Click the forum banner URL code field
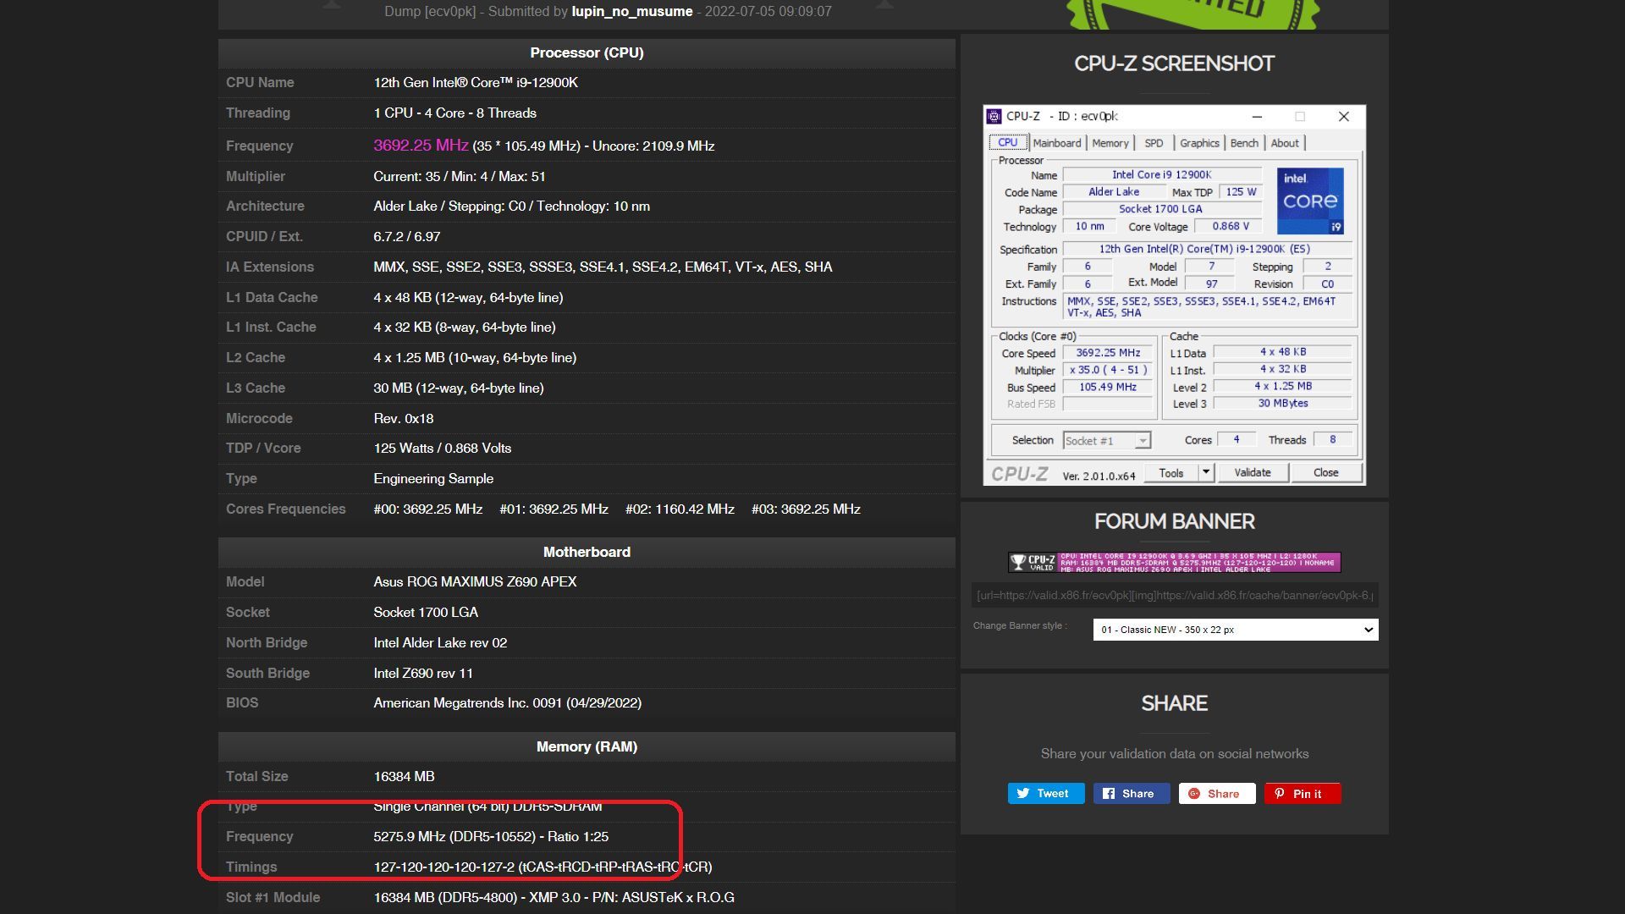The image size is (1625, 914). click(1175, 595)
